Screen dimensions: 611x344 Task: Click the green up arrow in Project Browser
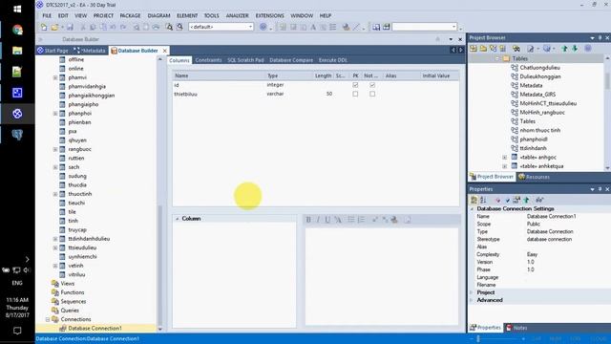(564, 49)
